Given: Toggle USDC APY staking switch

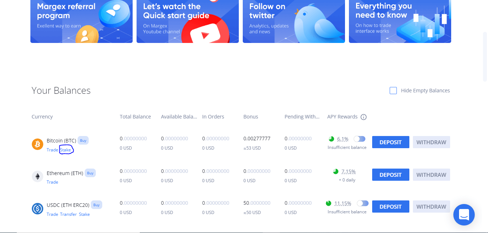Looking at the screenshot, I should click(x=363, y=203).
